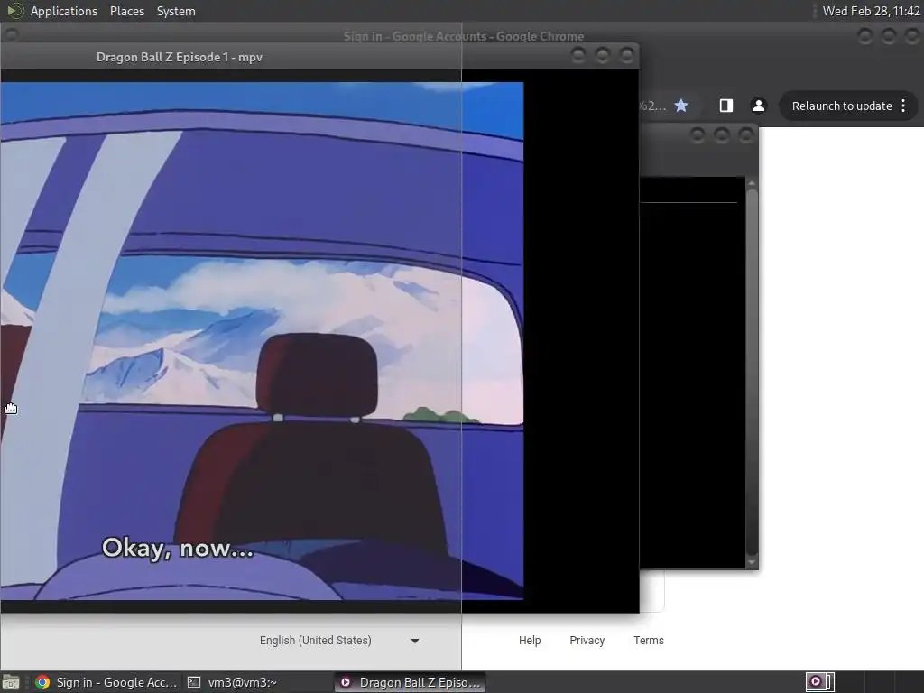This screenshot has width=924, height=693.
Task: Open the Help link
Action: coord(530,641)
